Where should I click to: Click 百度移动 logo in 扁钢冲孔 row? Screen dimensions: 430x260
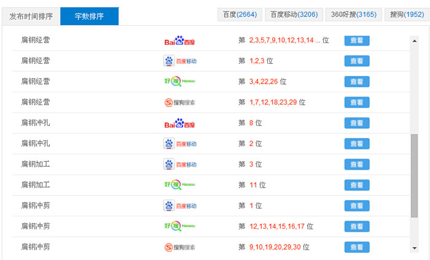[x=180, y=144]
